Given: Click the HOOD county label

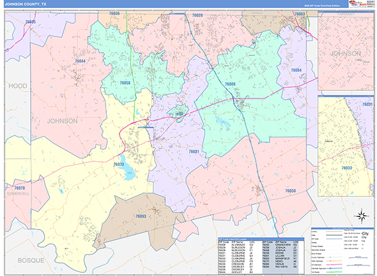Looking at the screenshot, I should pyautogui.click(x=18, y=86).
